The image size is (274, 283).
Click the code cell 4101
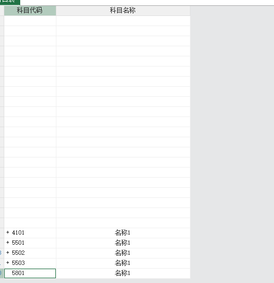pyautogui.click(x=30, y=233)
